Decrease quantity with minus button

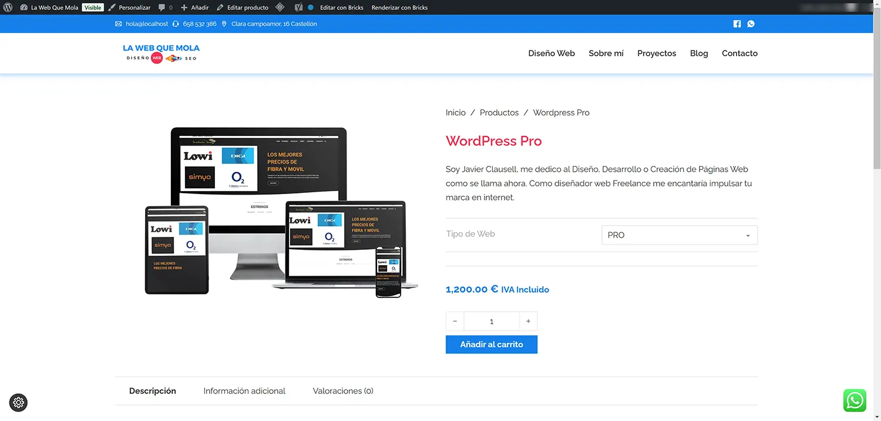click(x=455, y=321)
